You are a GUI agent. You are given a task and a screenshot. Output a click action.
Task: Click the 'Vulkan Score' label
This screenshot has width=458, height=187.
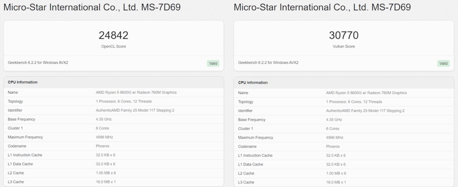point(344,46)
